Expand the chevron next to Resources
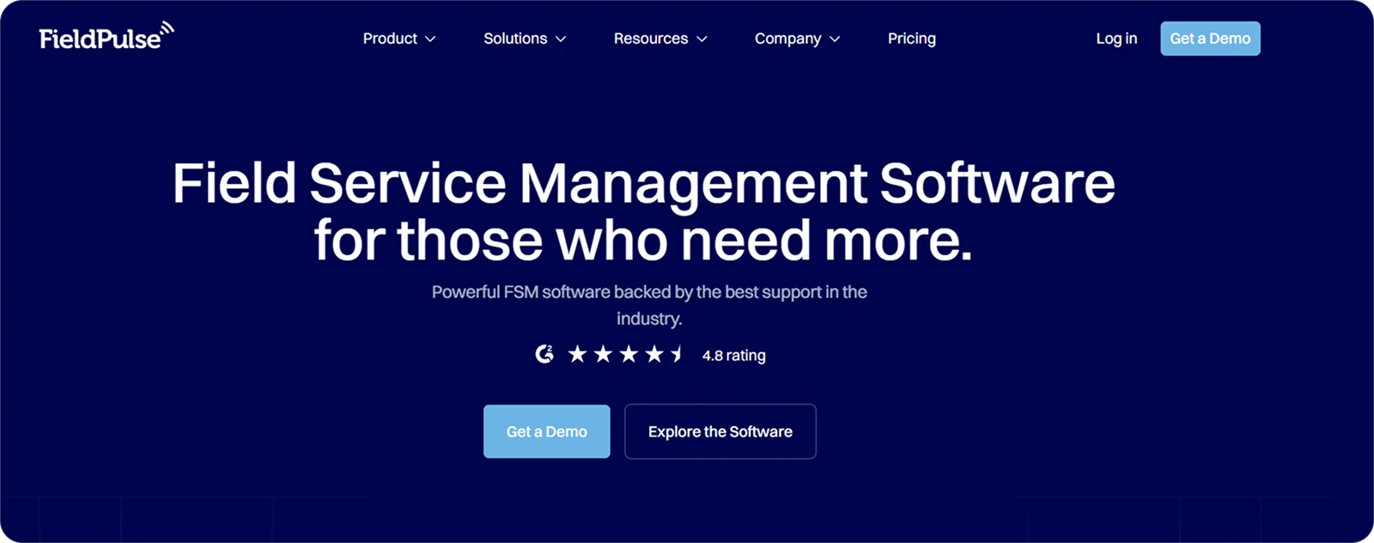 click(x=702, y=40)
